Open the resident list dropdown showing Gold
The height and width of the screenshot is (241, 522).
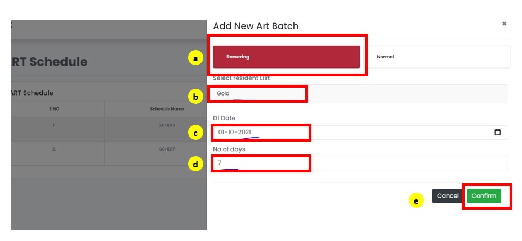point(359,93)
